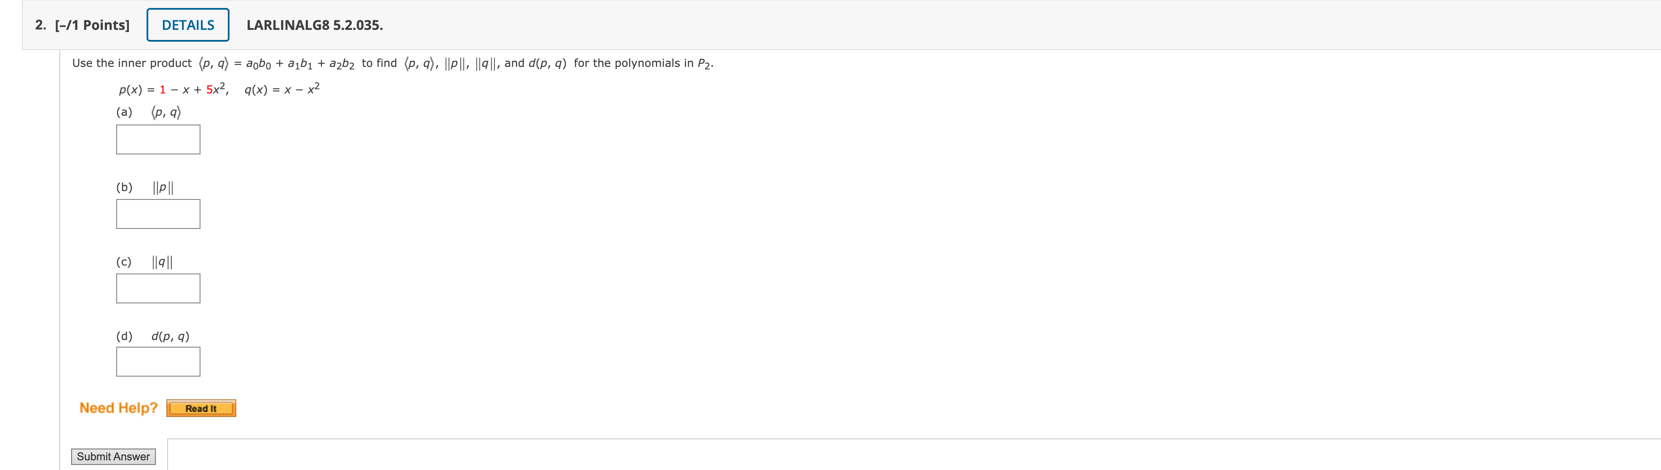The height and width of the screenshot is (470, 1661).
Task: Select the answer box for part (c)
Action: point(158,288)
